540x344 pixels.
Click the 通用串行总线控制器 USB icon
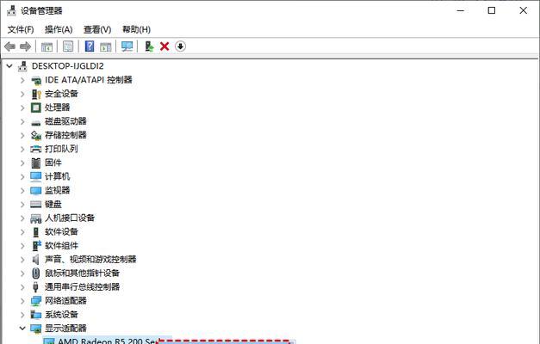(x=35, y=287)
